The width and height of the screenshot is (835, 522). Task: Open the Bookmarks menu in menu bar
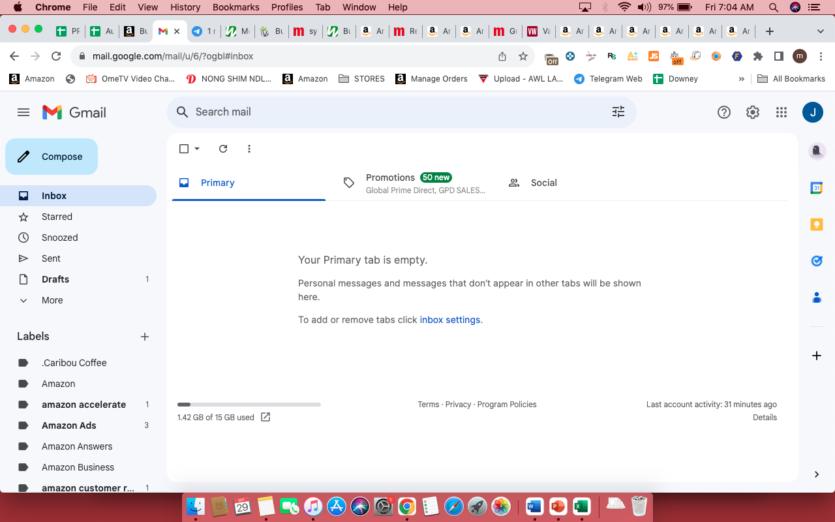click(236, 7)
